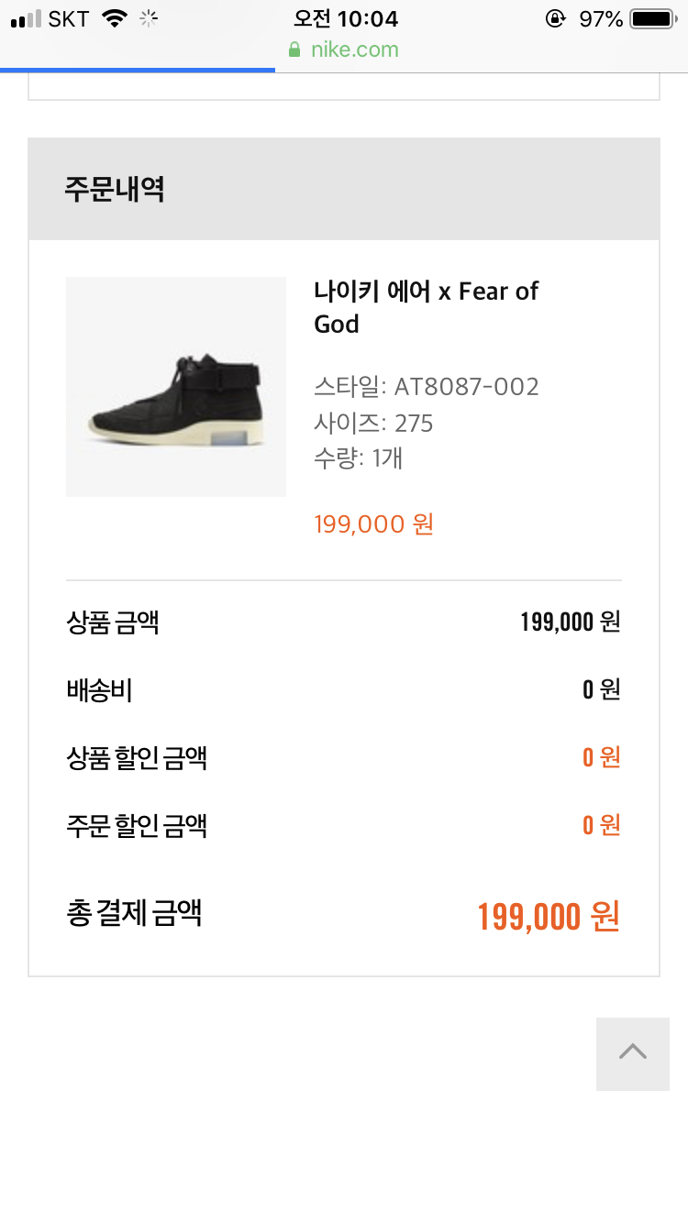This screenshot has height=1223, width=688.
Task: Tap the rotation lock status icon
Action: (x=555, y=18)
